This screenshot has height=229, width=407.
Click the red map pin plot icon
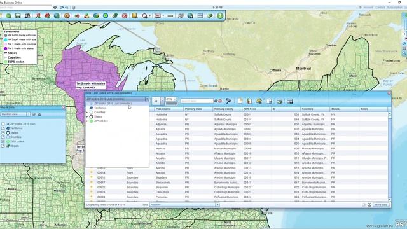(38, 16)
